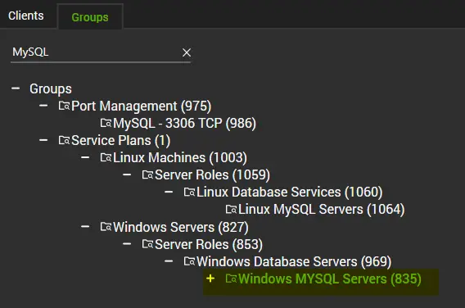Click the Linux Machines folder icon
The height and width of the screenshot is (308, 465).
click(106, 157)
